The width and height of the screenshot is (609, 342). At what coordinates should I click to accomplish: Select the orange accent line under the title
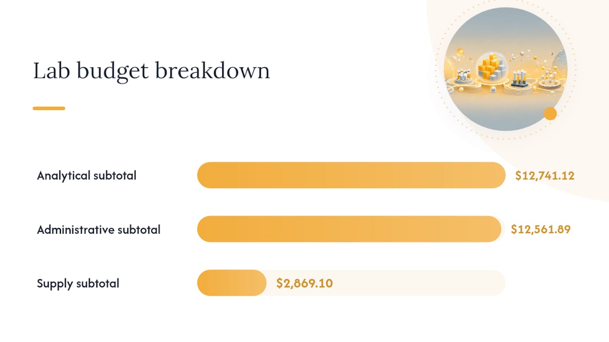point(49,108)
